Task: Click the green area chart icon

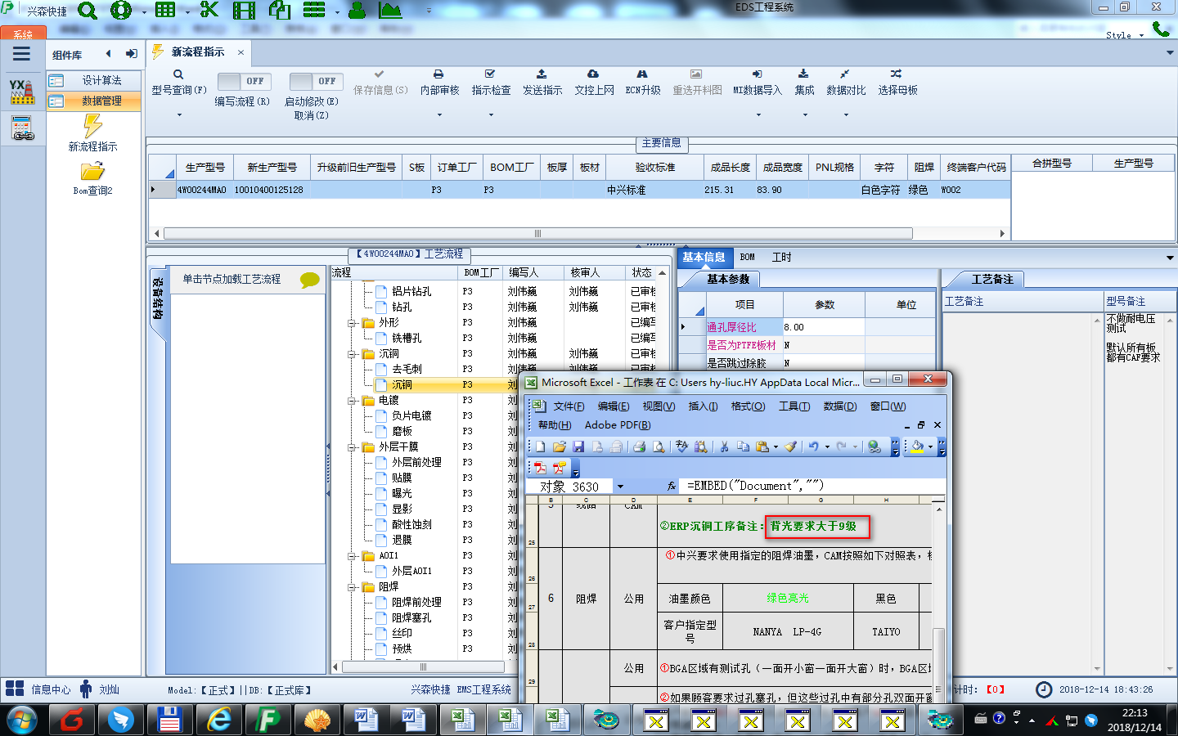Action: tap(390, 11)
